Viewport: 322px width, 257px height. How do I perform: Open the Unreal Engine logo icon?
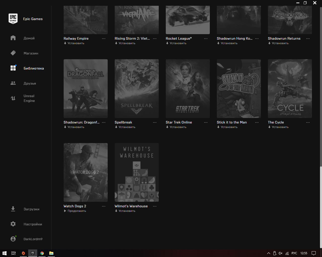coord(13,98)
